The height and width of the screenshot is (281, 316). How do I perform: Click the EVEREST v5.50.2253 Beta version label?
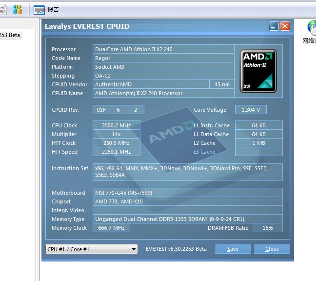point(176,249)
